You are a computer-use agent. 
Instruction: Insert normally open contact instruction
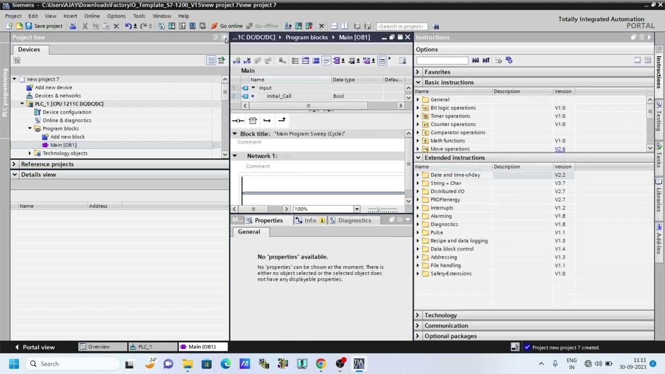238,121
